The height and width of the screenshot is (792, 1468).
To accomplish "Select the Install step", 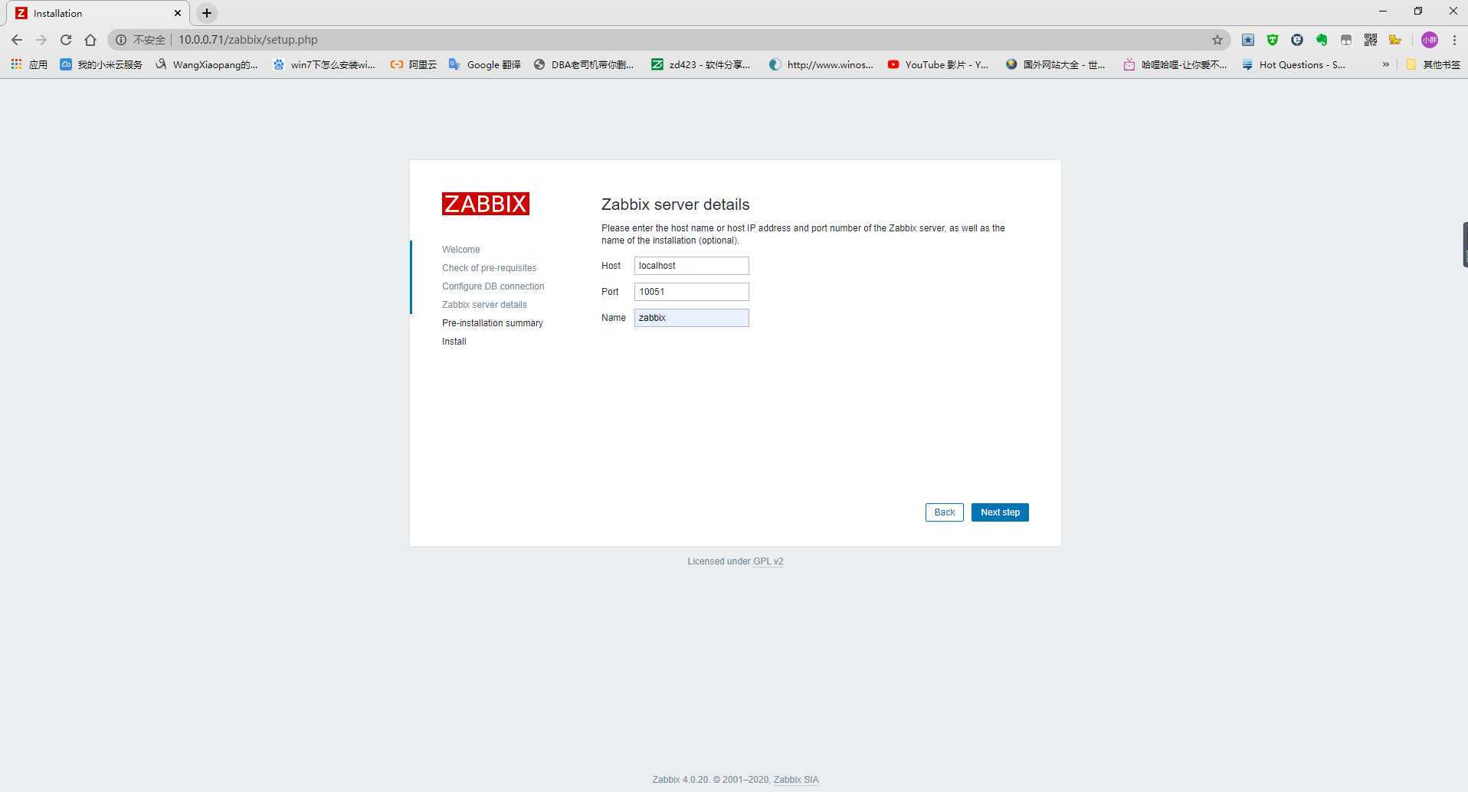I will click(x=454, y=342).
